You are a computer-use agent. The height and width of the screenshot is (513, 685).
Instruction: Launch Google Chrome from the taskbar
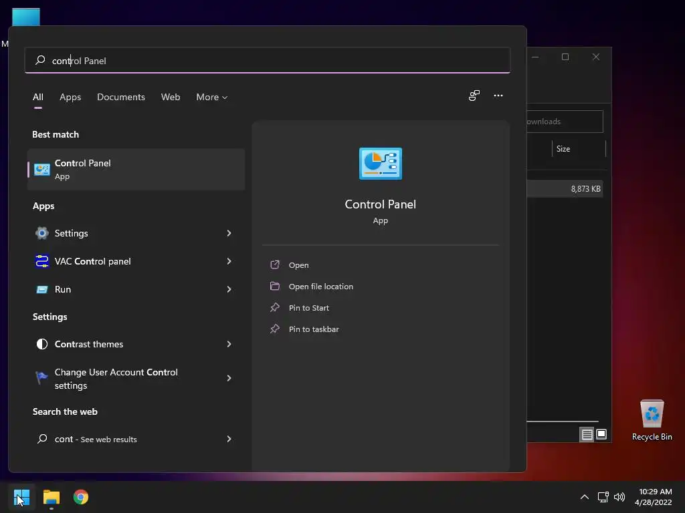coord(81,497)
